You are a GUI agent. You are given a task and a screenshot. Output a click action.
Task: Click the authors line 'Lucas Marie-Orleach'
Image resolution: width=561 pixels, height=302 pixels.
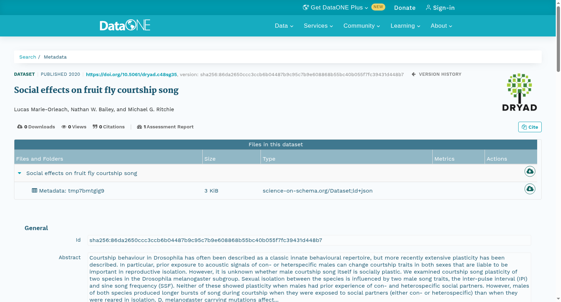[x=94, y=109]
